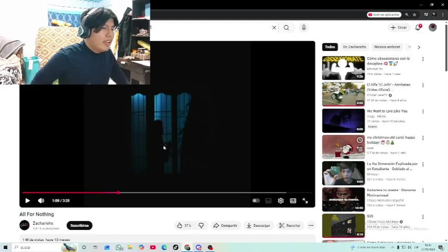The height and width of the screenshot is (252, 448).
Task: Open the Zachariehs channel name link
Action: [x=43, y=223]
